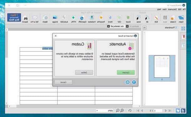Click the Custom option heading
191x117 pixels.
(78, 44)
